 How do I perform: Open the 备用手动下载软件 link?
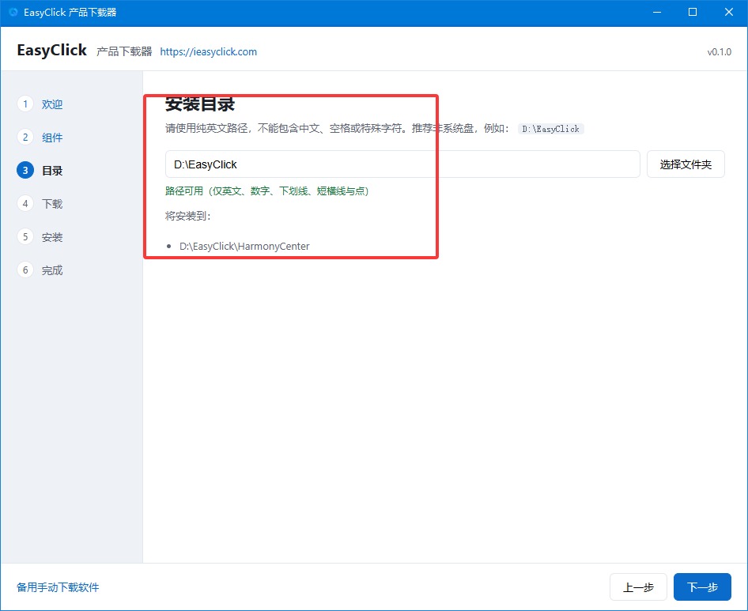58,587
